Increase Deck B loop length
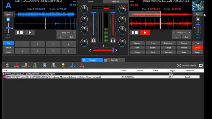The width and height of the screenshot is (212, 119). point(189,33)
